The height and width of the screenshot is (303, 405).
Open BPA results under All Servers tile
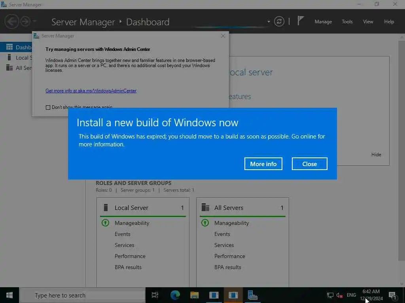227,267
